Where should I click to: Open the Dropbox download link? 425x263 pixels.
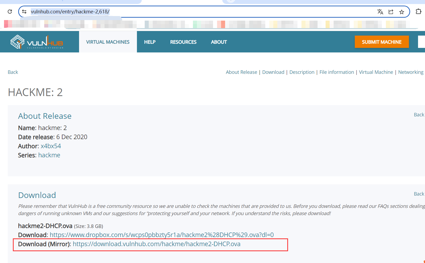162,235
